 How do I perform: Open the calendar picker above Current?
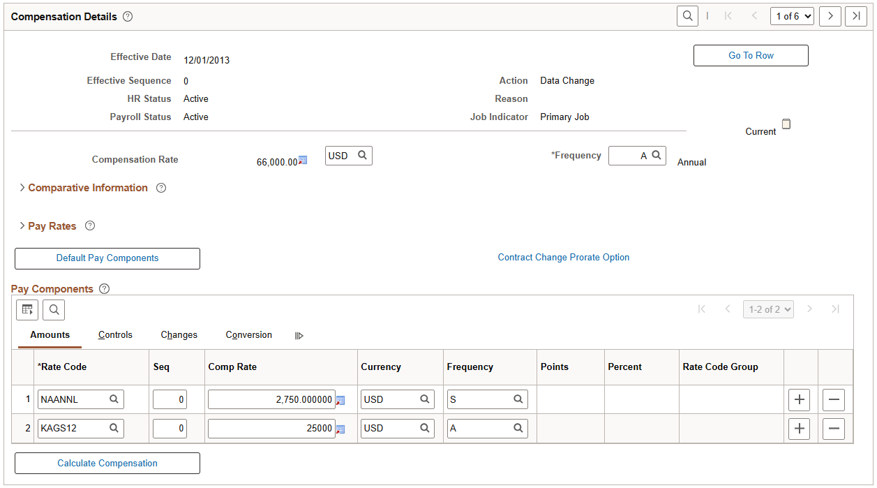tap(786, 123)
